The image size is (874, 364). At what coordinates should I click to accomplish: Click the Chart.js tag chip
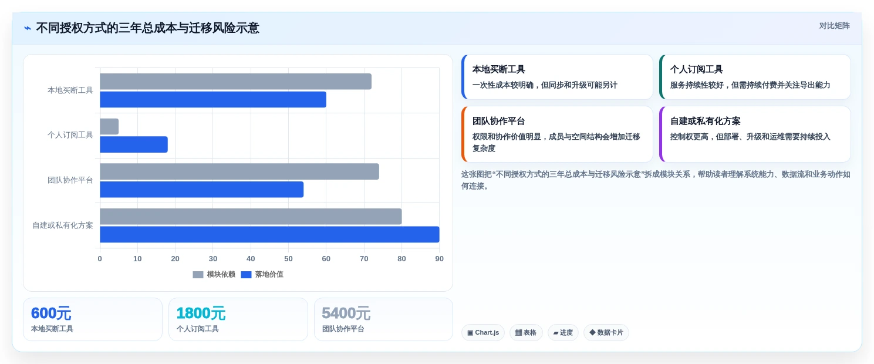click(x=483, y=333)
